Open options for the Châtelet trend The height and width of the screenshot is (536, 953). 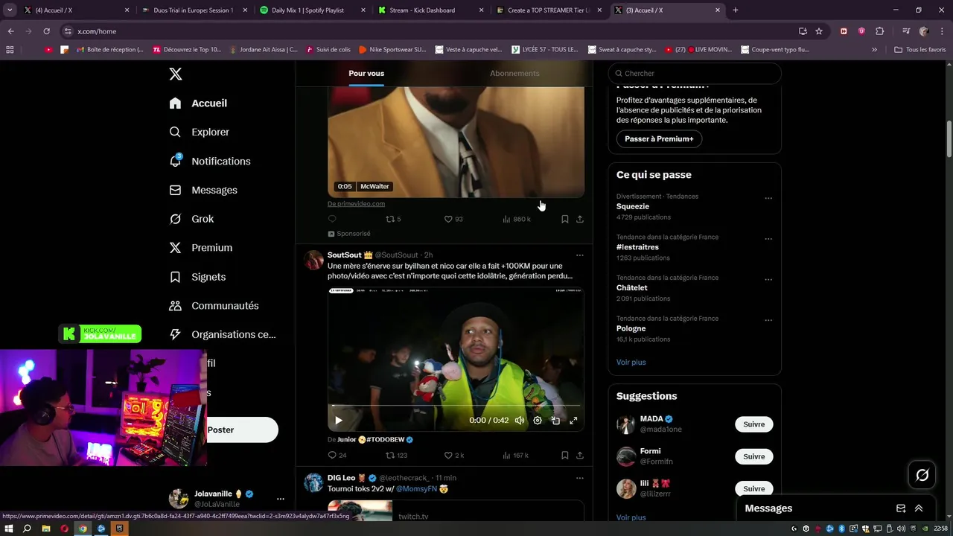click(x=768, y=280)
